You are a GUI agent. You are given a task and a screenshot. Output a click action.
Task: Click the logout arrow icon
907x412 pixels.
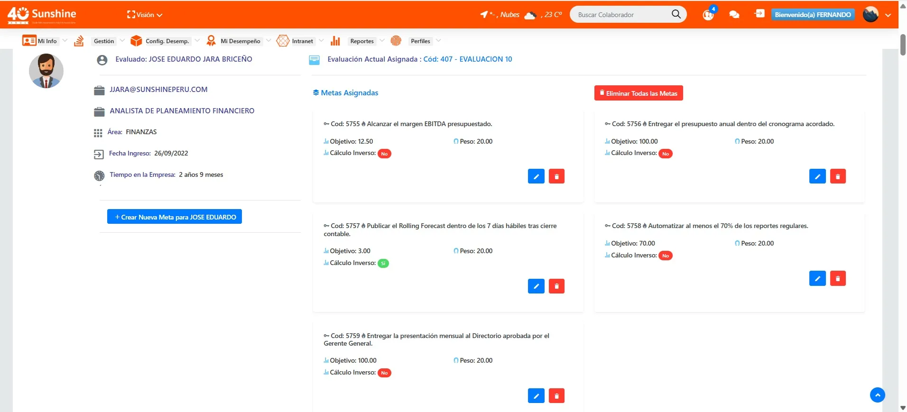point(759,14)
